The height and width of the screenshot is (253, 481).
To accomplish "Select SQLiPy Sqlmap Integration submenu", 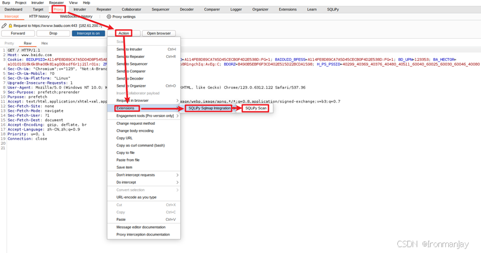I will (x=209, y=108).
